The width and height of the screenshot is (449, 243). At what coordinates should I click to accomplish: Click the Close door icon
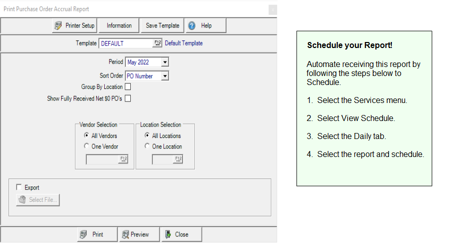pos(168,234)
